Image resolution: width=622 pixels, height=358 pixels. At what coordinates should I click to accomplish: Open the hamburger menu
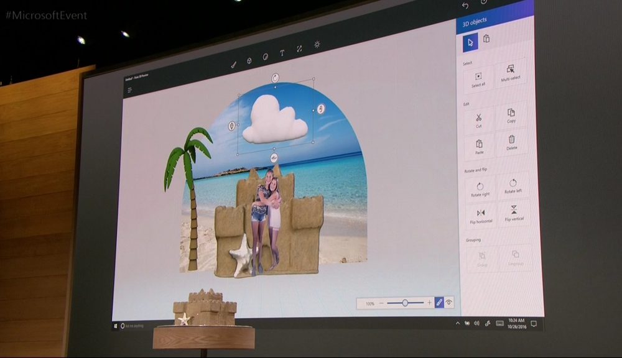point(130,90)
